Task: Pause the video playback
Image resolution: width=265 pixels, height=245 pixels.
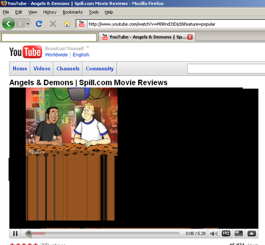Action: coord(15,233)
